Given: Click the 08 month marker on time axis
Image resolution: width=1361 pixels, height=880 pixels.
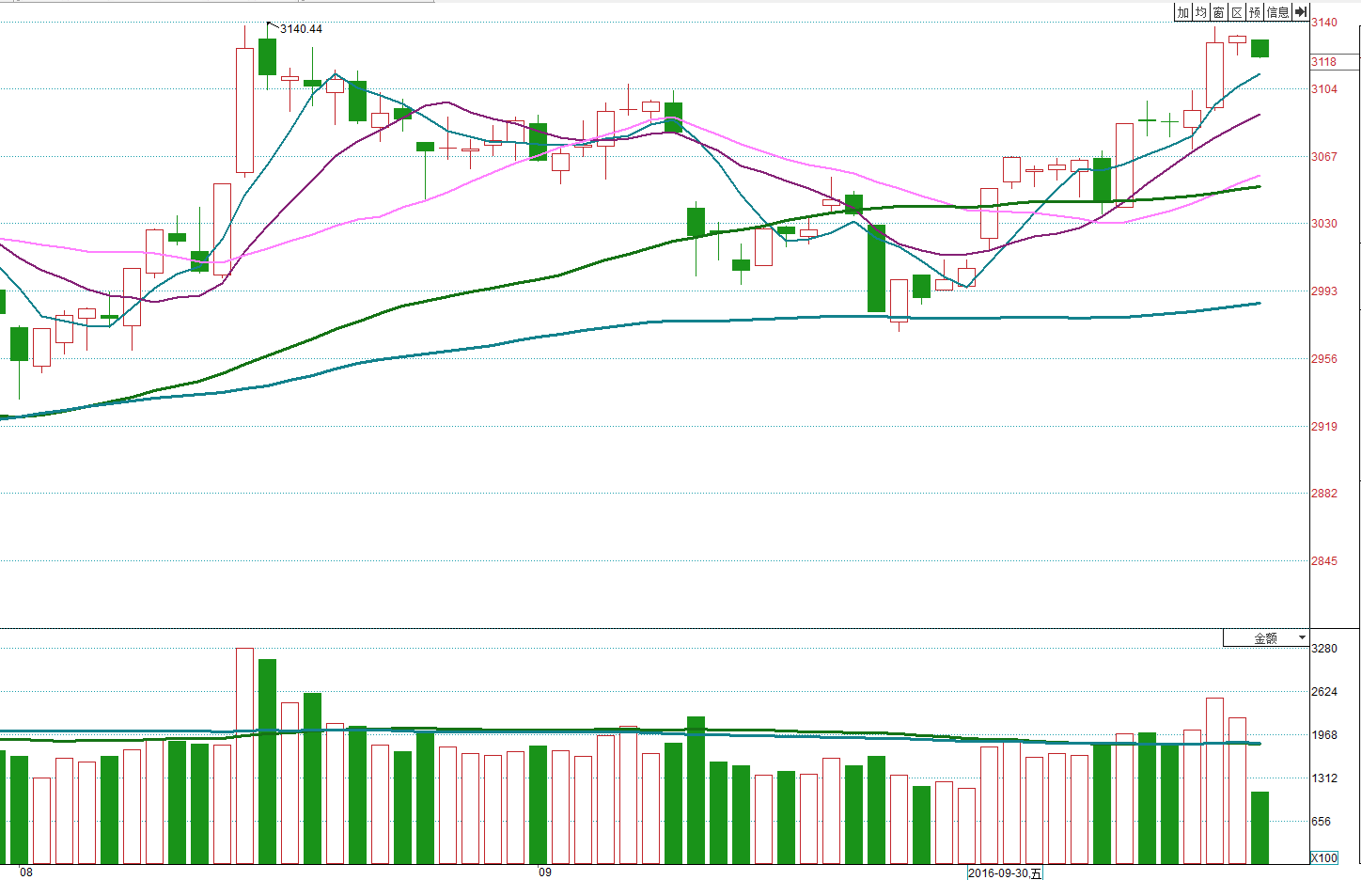Looking at the screenshot, I should [x=26, y=872].
